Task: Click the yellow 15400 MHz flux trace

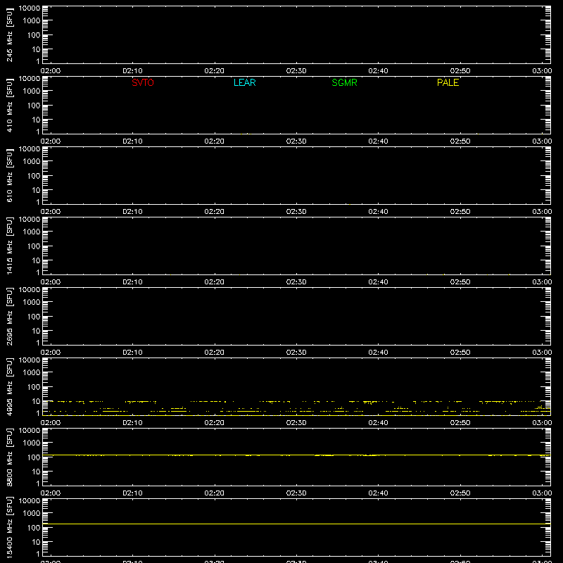Action: 296,524
